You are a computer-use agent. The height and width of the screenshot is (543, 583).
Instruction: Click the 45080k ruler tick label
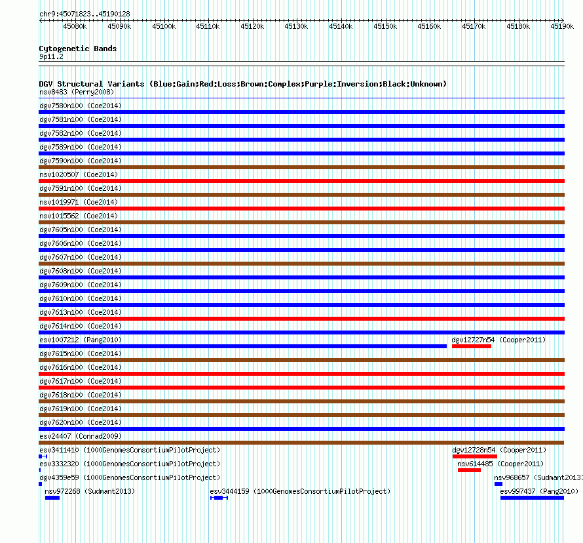coord(75,26)
